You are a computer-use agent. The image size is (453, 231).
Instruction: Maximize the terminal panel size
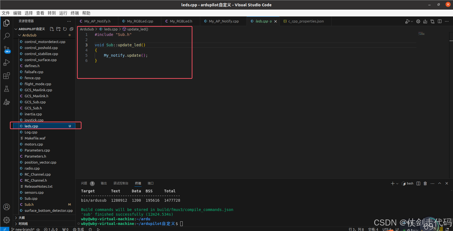point(440,184)
